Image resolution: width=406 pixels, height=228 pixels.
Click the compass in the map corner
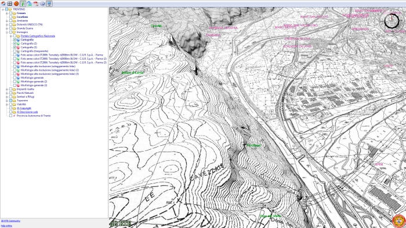391,21
